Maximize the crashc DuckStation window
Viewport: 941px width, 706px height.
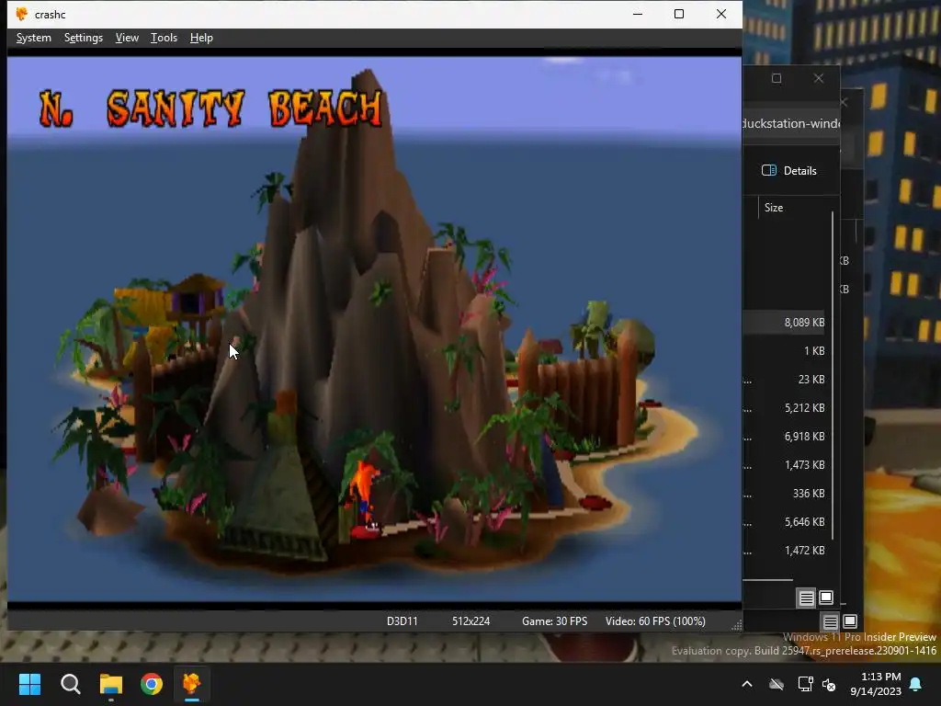[679, 14]
